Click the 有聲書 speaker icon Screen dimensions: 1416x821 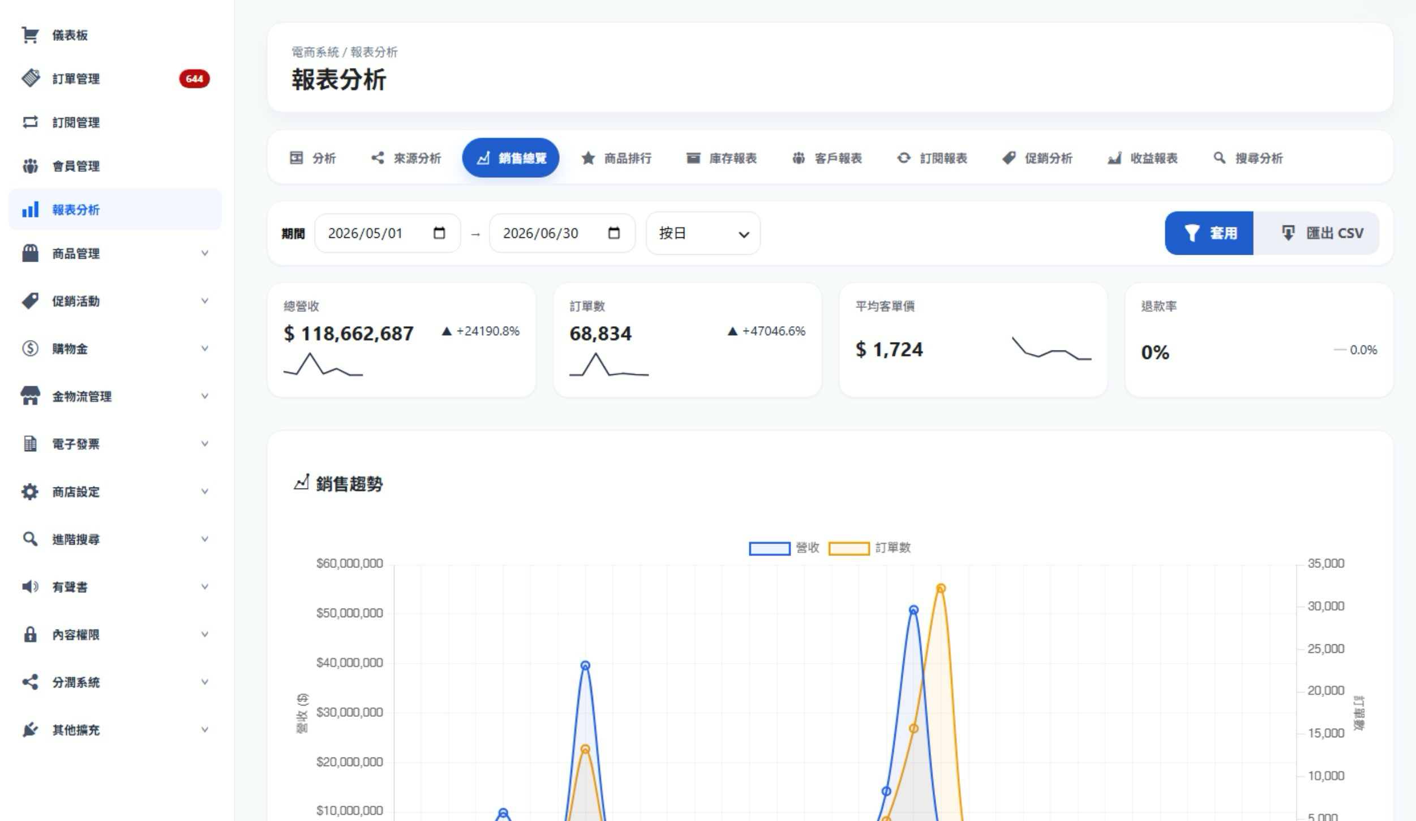coord(30,587)
